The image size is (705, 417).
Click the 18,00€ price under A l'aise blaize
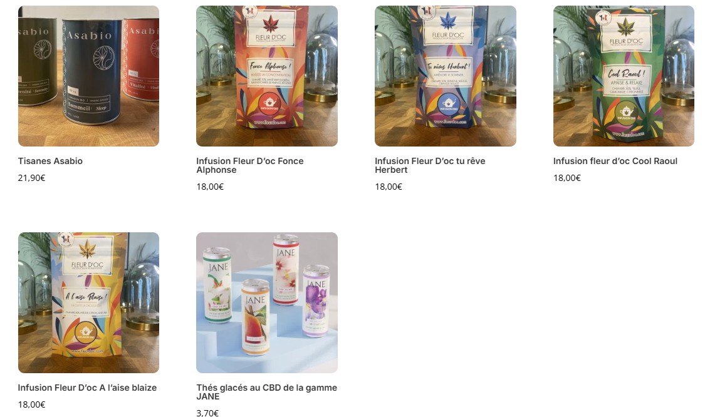(31, 404)
